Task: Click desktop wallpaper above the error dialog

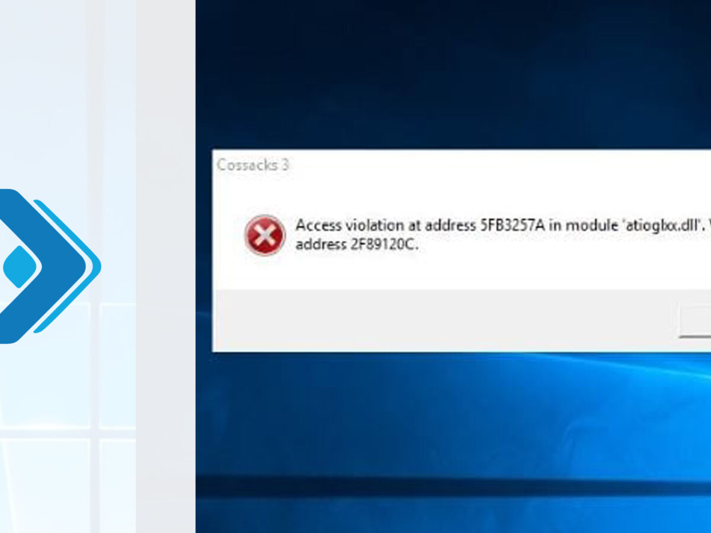Action: (x=450, y=77)
